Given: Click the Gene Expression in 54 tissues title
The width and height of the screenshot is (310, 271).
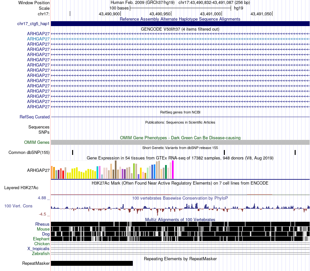Looking at the screenshot, I should point(180,158).
